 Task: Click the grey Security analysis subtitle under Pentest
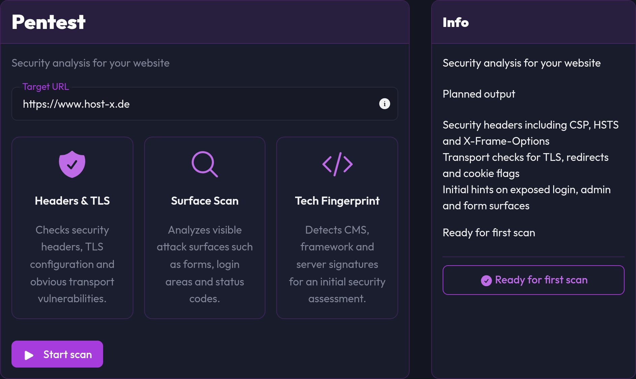point(91,63)
